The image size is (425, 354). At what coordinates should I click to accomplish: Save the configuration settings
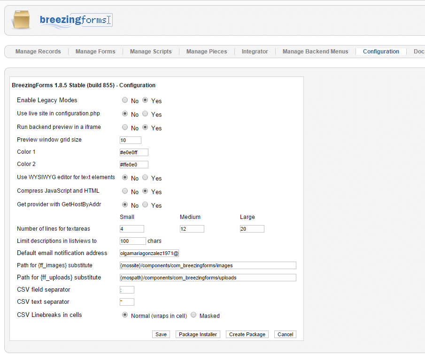click(161, 334)
